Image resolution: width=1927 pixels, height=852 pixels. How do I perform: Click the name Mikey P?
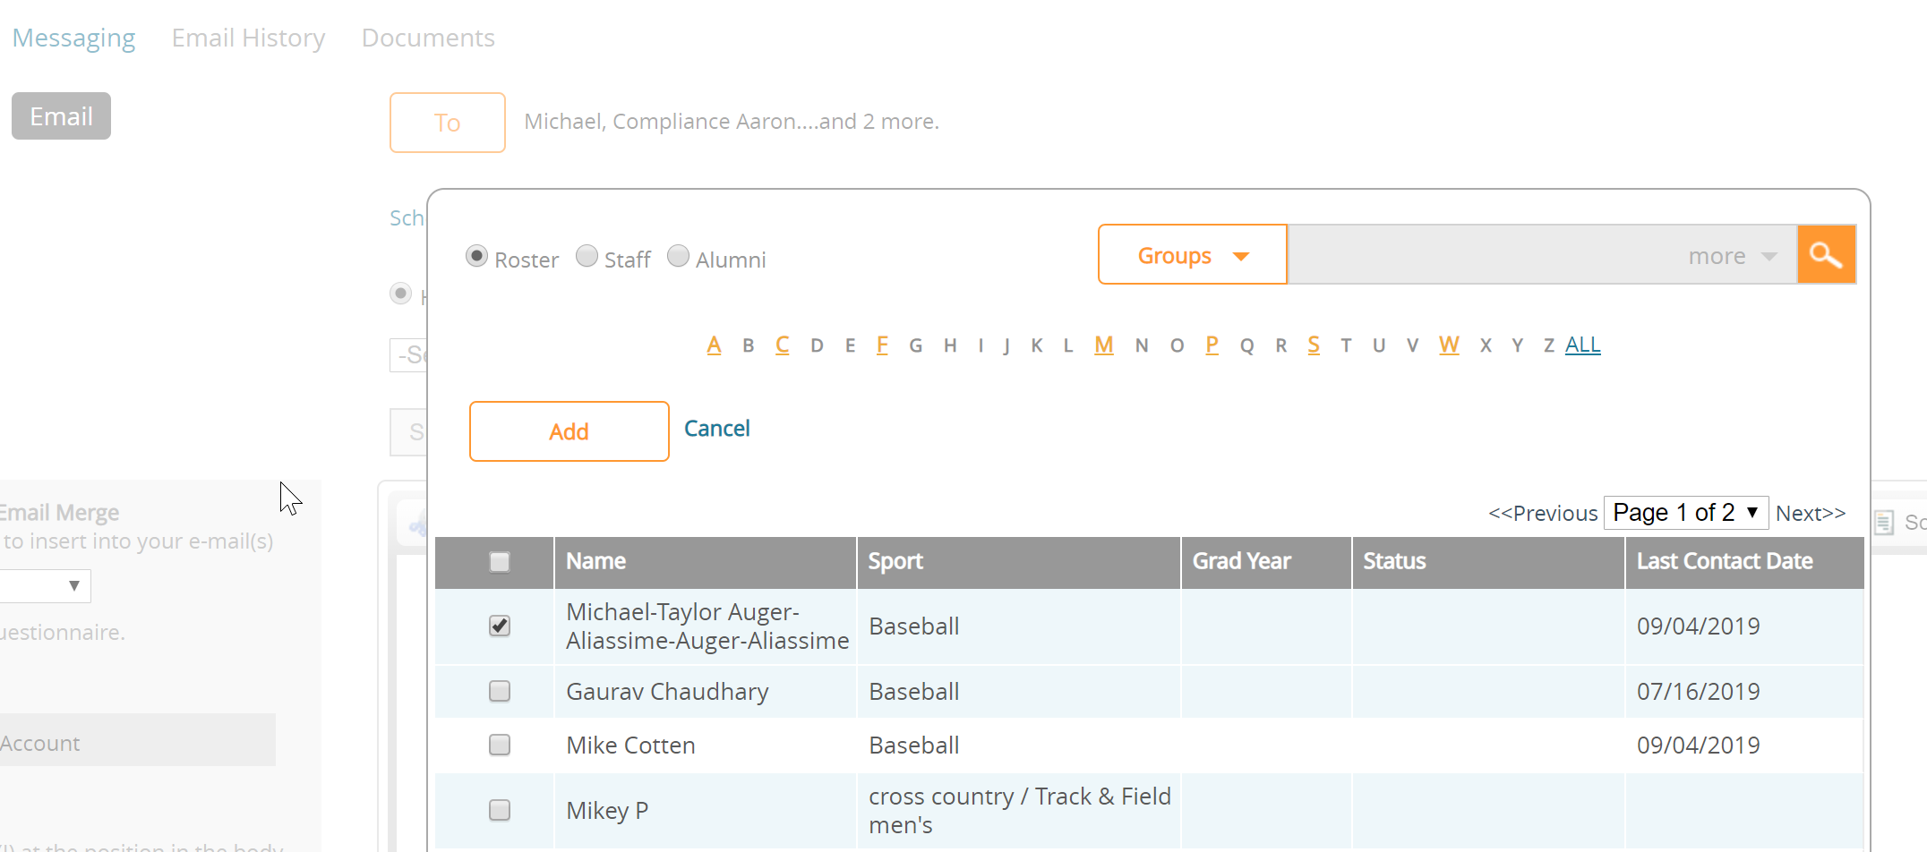pyautogui.click(x=607, y=811)
